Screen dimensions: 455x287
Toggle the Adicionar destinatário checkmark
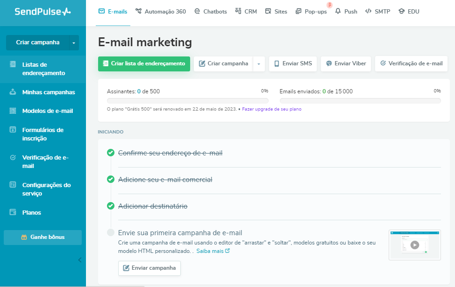[111, 206]
